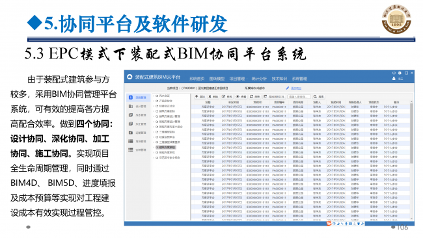Click the magnifier Search (搜索) button
The width and height of the screenshot is (423, 238).
(319, 96)
